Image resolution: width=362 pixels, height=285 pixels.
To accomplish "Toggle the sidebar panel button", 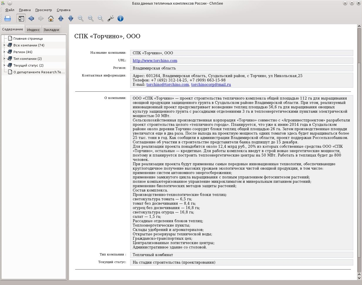I will click(21, 18).
